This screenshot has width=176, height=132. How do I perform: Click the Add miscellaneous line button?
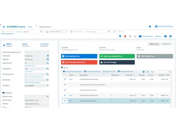coord(79,62)
